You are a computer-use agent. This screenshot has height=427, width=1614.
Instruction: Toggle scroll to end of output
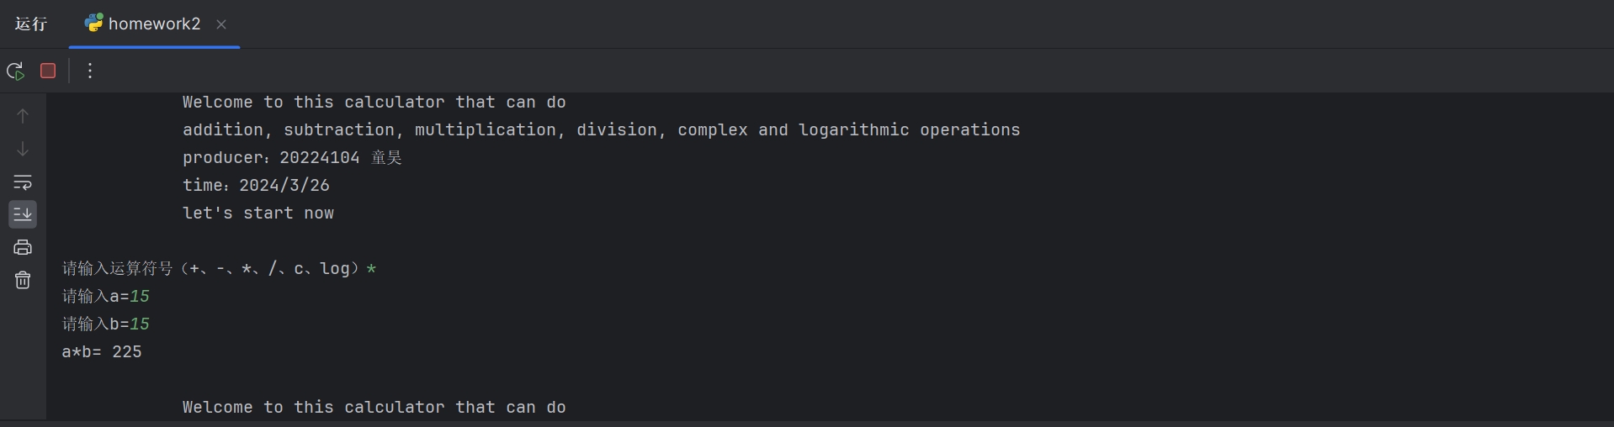click(x=23, y=214)
